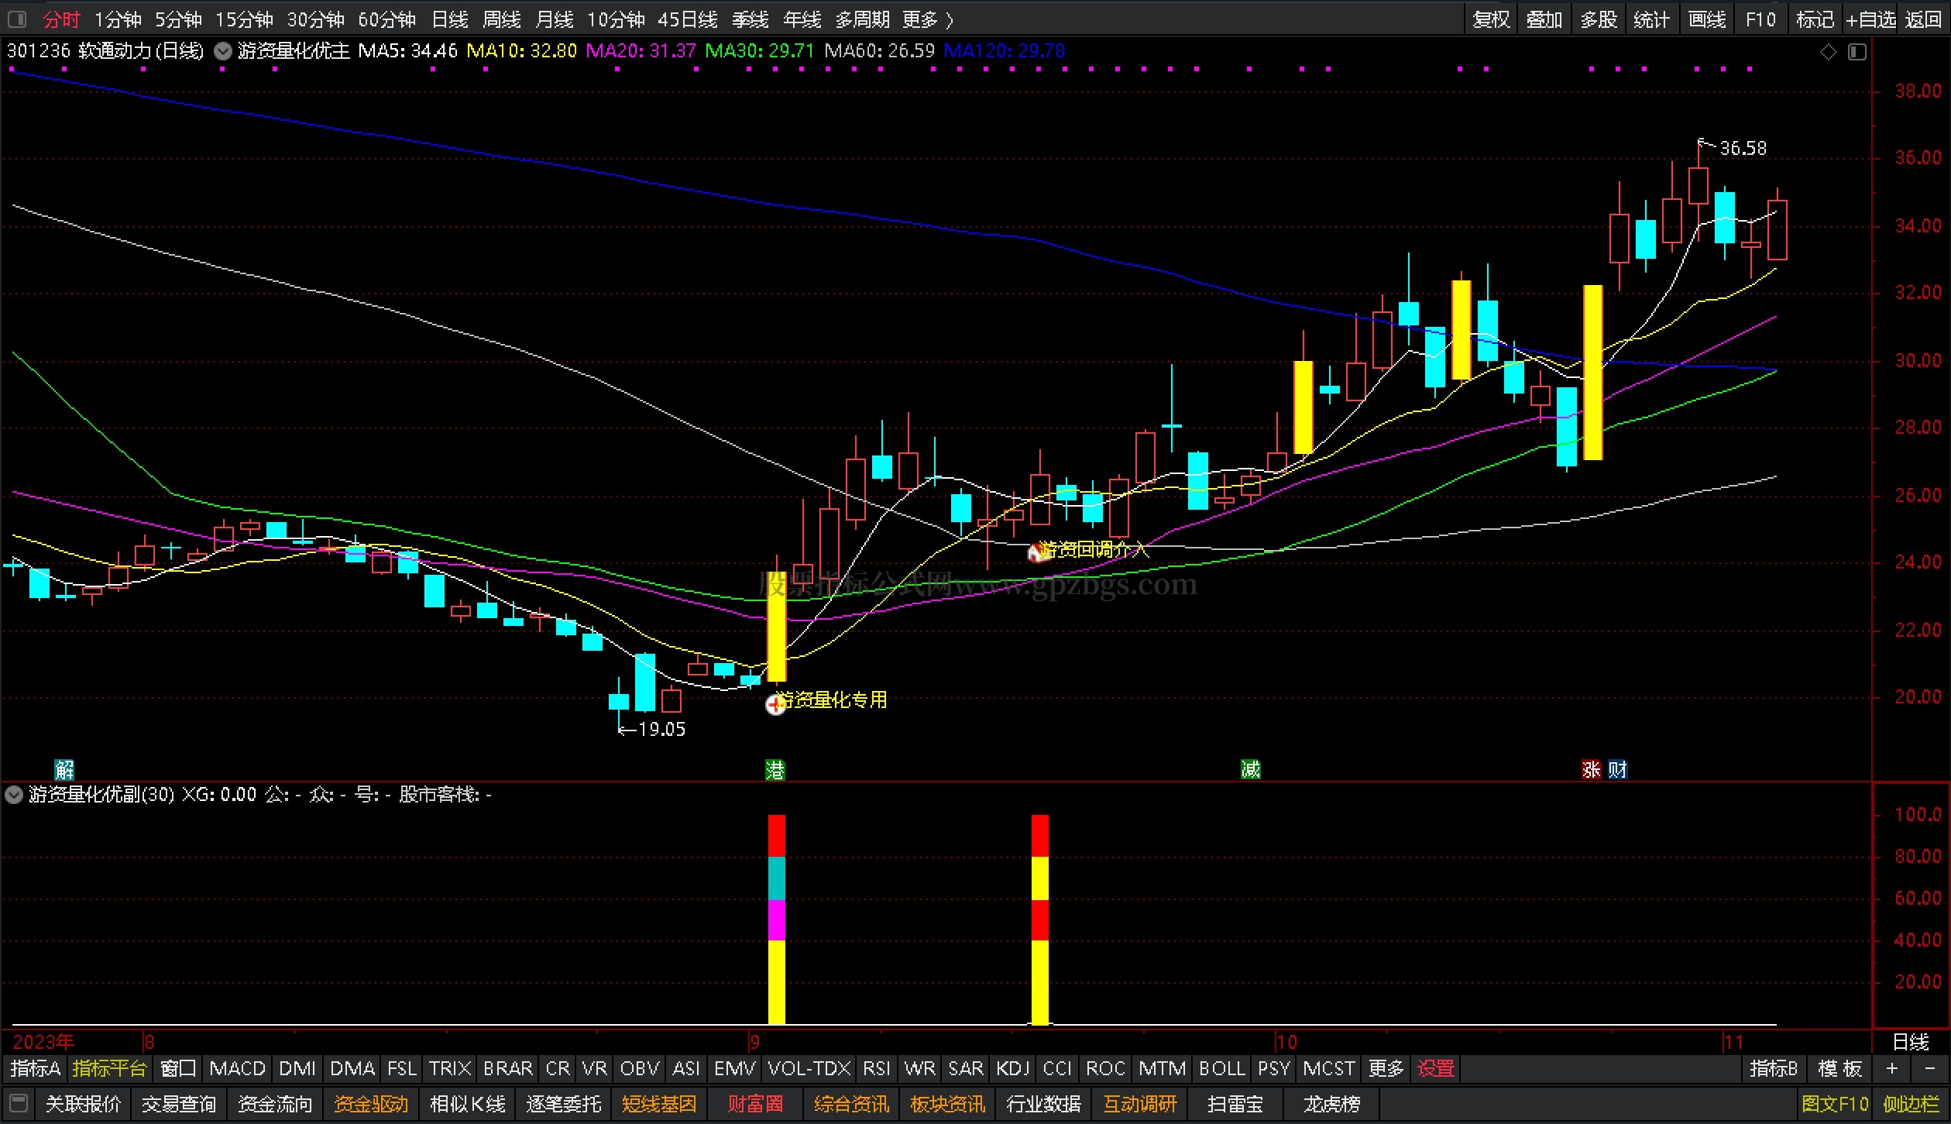Image resolution: width=1951 pixels, height=1124 pixels.
Task: Click the 日线 label on time axis
Action: click(x=1911, y=1042)
